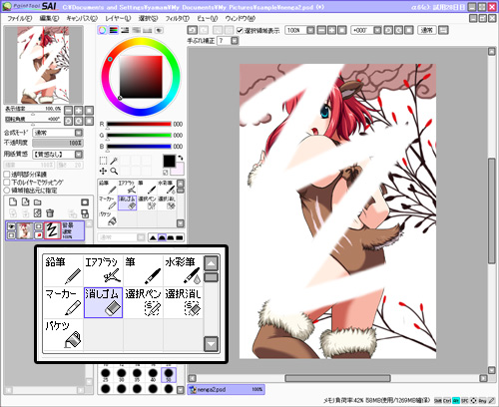This screenshot has height=407, width=499.
Task: Rotate view clockwise in navigator panel
Action: (x=79, y=121)
